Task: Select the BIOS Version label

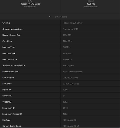Action: [x=8, y=78]
